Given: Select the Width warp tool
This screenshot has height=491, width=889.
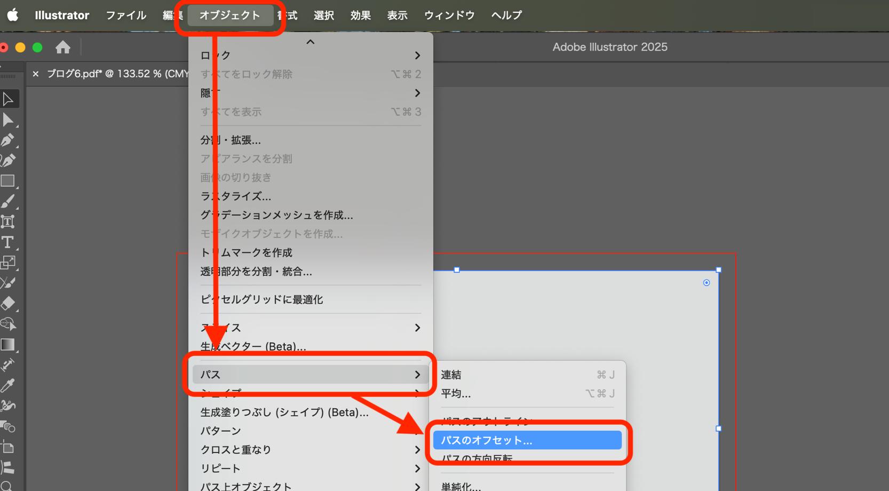Looking at the screenshot, I should (x=8, y=406).
